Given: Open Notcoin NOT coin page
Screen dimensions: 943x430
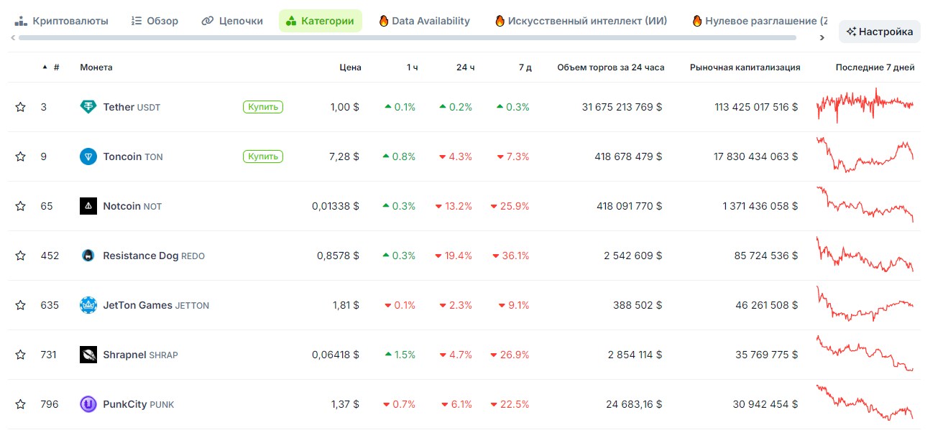Looking at the screenshot, I should 132,206.
